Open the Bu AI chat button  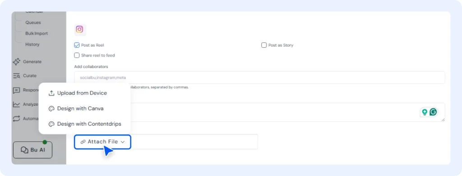pyautogui.click(x=32, y=150)
